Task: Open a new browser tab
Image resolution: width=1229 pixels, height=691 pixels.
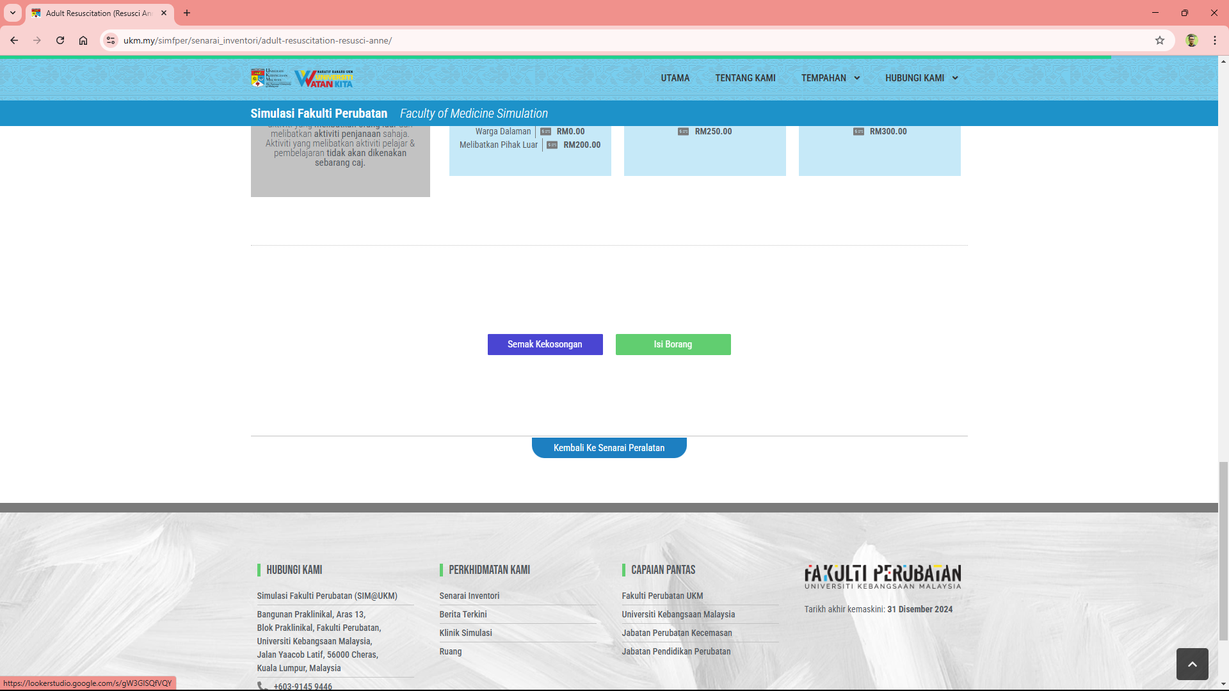Action: pyautogui.click(x=187, y=13)
